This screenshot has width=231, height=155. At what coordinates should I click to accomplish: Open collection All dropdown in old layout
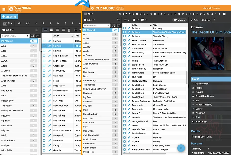click(x=8, y=23)
